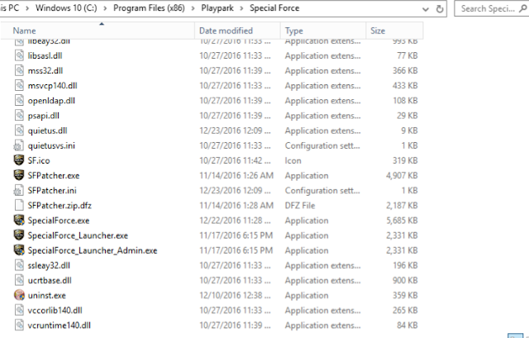Select file name SFPatcher.ini

(52, 191)
